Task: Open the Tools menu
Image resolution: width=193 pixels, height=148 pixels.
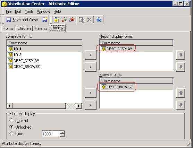Action: pyautogui.click(x=29, y=11)
